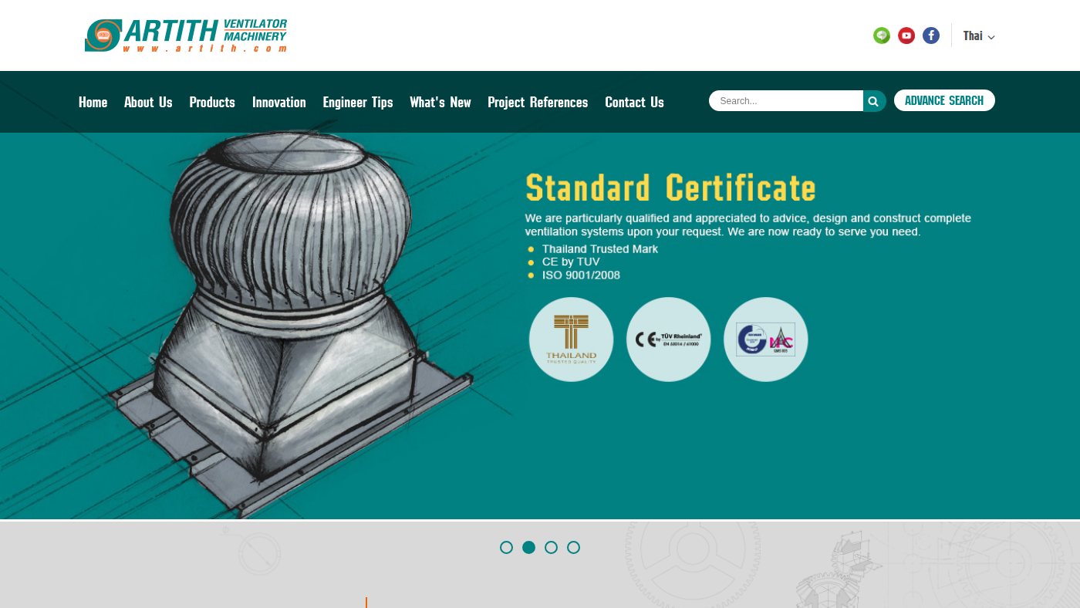The width and height of the screenshot is (1080, 608).
Task: Click the search magnifier button
Action: point(874,101)
